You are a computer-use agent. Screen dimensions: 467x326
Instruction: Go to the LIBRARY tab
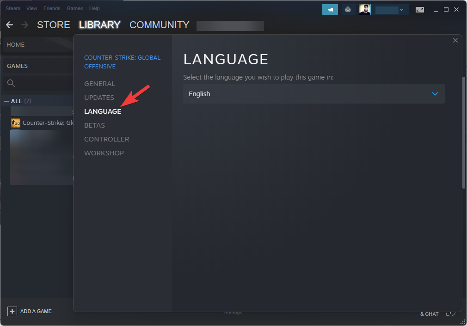[x=99, y=25]
